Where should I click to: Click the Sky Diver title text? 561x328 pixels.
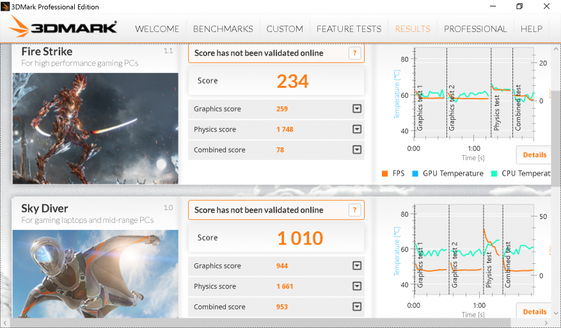[44, 209]
